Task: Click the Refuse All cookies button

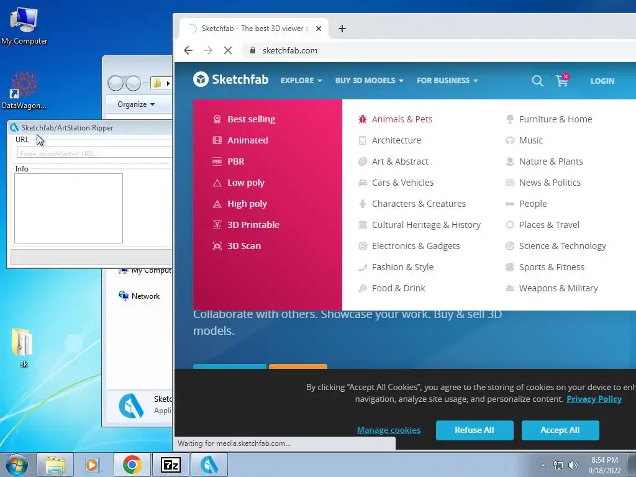Action: tap(475, 430)
